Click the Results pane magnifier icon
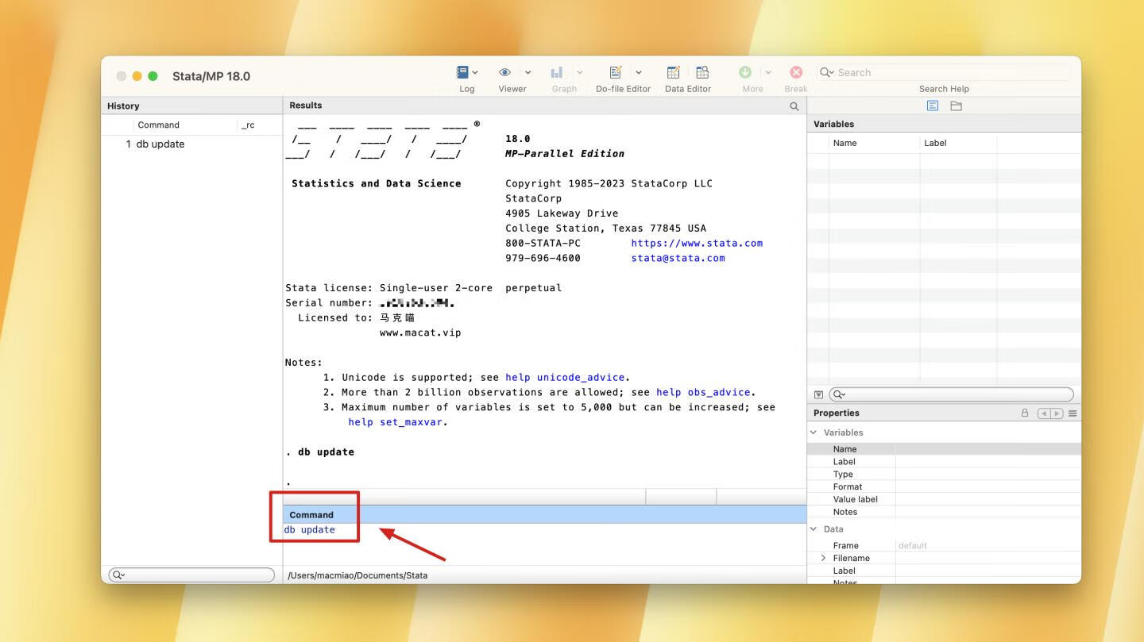The image size is (1144, 642). click(x=794, y=106)
